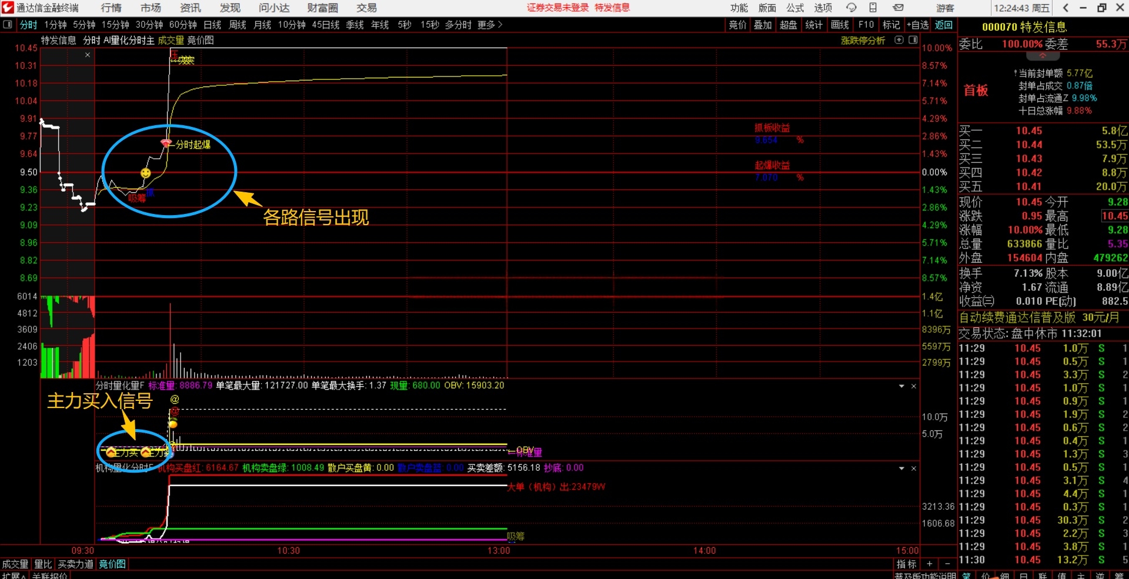Close the 分时量化量F indicator panel

[914, 386]
